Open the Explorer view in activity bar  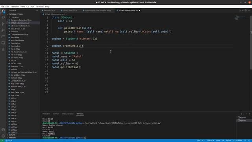tap(3, 11)
